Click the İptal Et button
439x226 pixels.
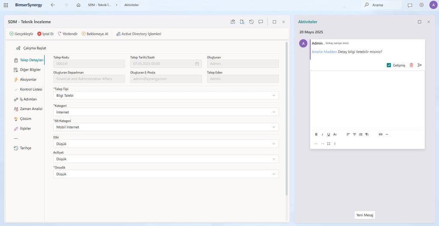[45, 34]
